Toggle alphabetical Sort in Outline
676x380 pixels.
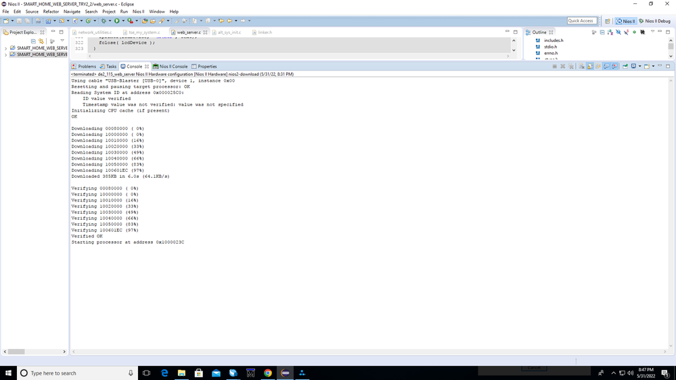(610, 32)
